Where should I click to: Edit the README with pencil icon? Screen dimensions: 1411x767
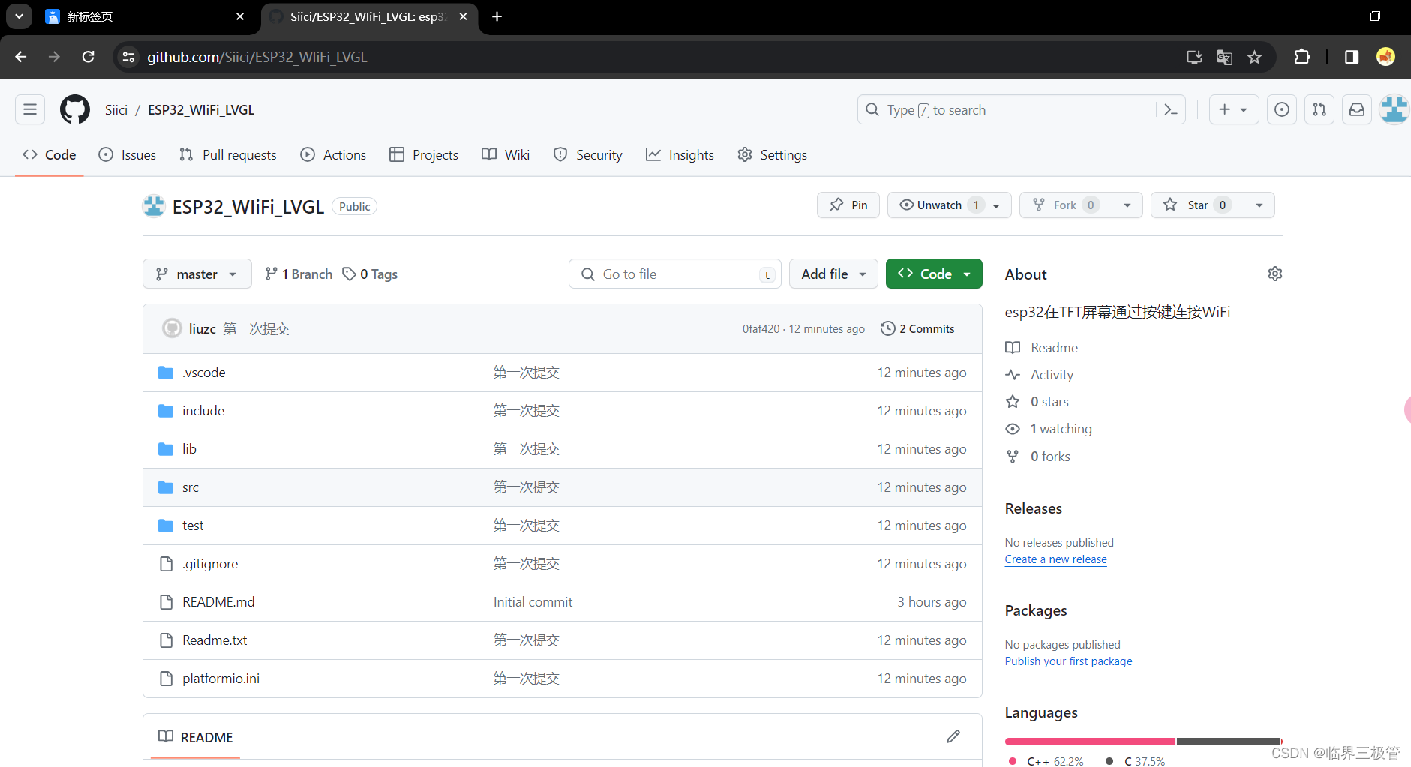point(953,736)
